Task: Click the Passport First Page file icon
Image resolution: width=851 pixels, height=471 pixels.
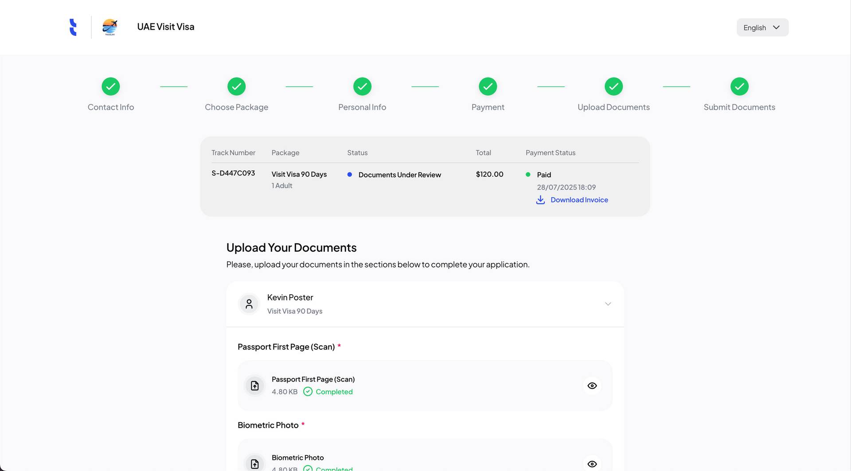Action: pyautogui.click(x=255, y=385)
